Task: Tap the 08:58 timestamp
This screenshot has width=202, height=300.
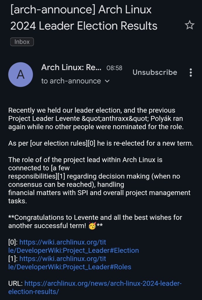Action: 114,68
